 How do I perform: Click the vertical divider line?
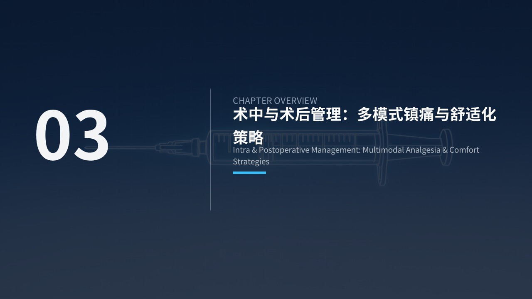click(x=211, y=187)
